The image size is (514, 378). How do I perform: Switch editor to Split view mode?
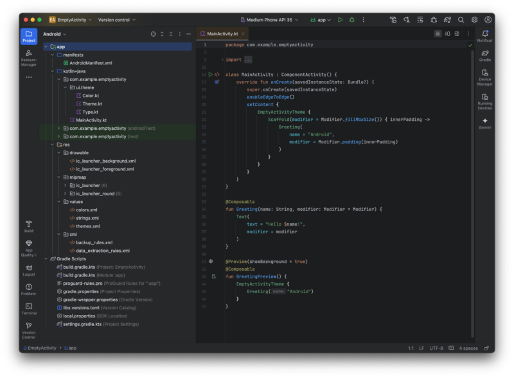pos(447,33)
